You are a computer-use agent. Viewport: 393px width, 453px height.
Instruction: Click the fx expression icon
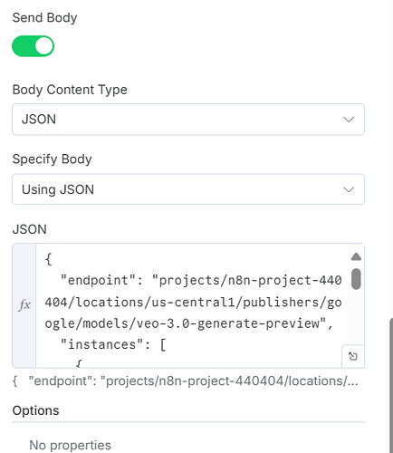click(24, 304)
